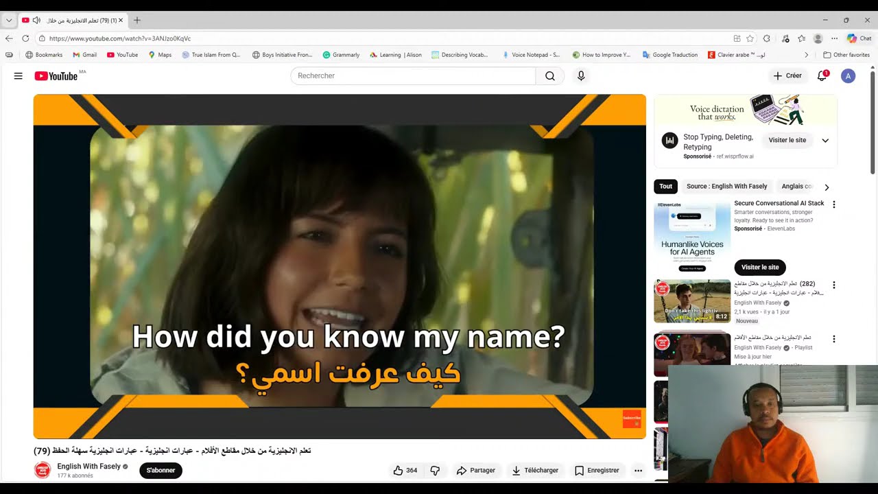
Task: Mute the YouTube tab audio icon
Action: 36,20
